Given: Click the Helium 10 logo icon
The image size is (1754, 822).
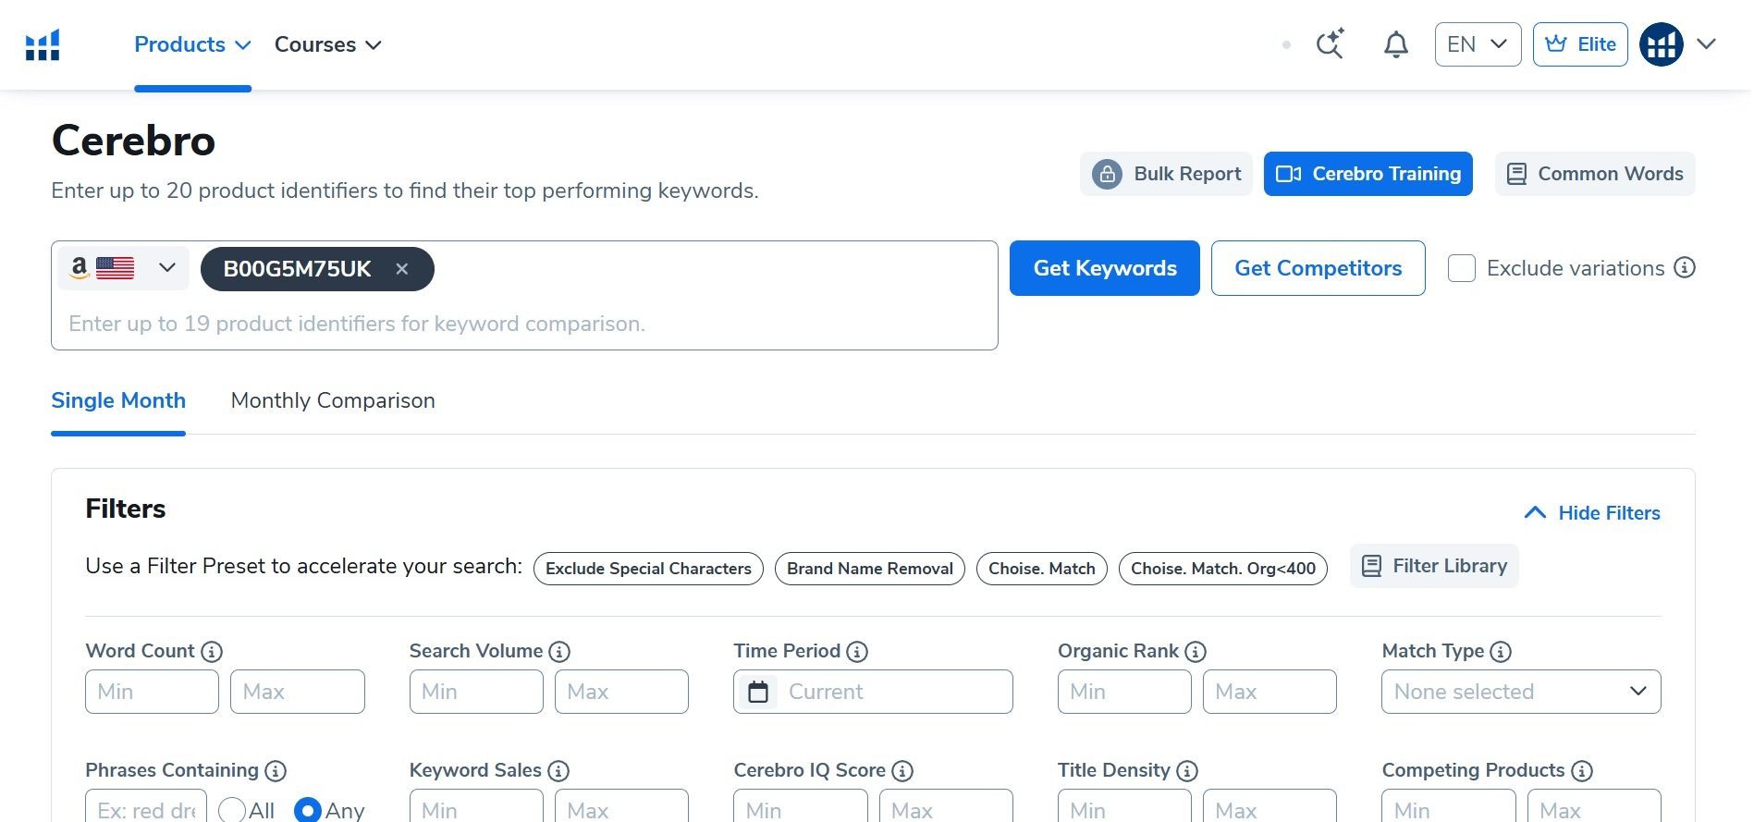Looking at the screenshot, I should click(43, 44).
